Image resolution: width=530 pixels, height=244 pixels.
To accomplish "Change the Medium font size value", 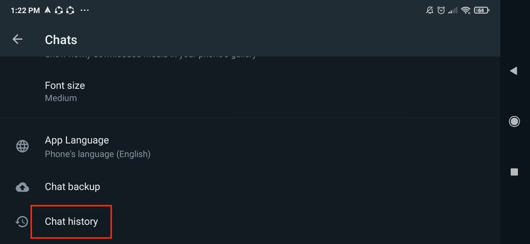I will pos(61,98).
